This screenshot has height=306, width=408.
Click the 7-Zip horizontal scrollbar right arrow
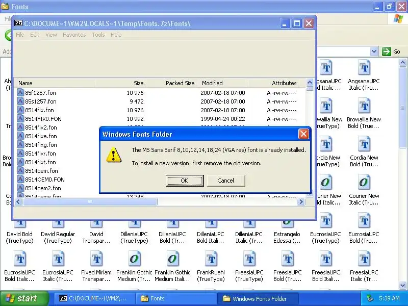tap(301, 201)
